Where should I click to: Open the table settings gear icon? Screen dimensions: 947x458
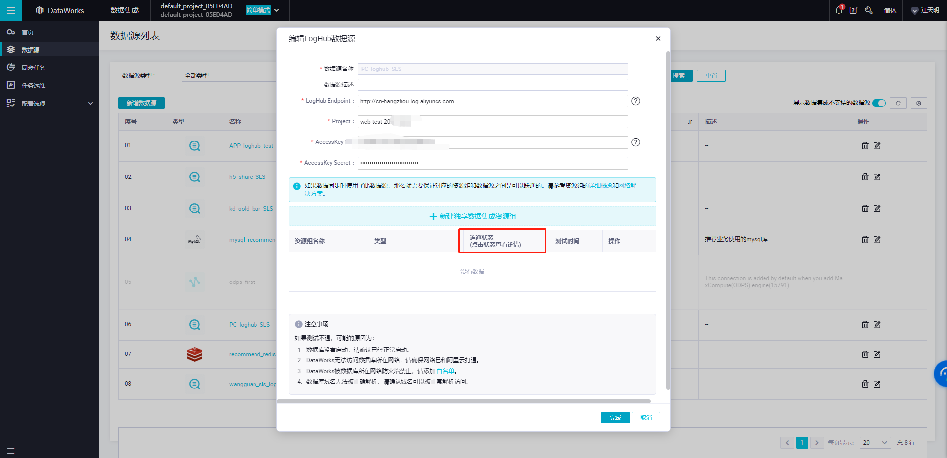pos(919,103)
